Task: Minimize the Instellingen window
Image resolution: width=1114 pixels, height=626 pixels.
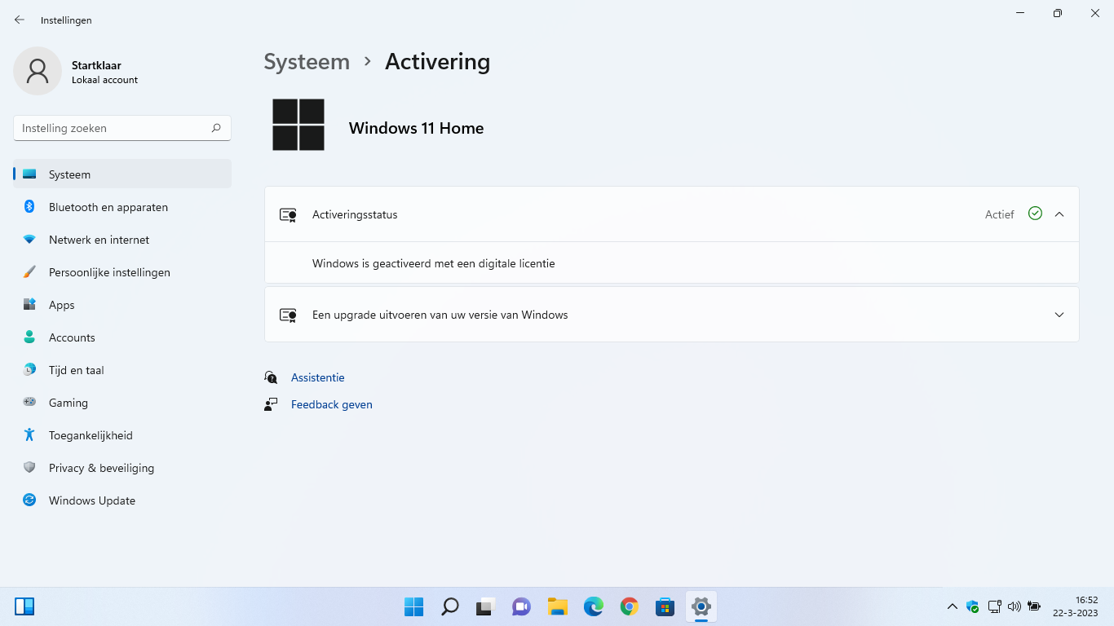Action: [x=1020, y=13]
